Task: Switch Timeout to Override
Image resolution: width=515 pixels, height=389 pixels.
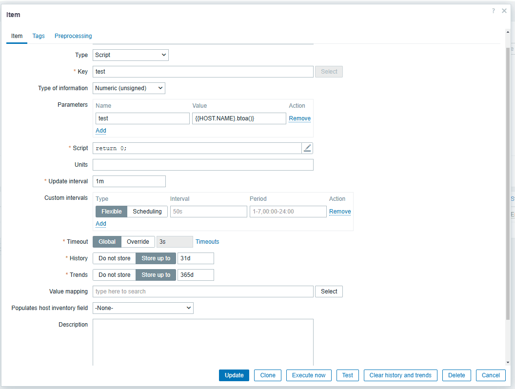Action: coord(138,242)
